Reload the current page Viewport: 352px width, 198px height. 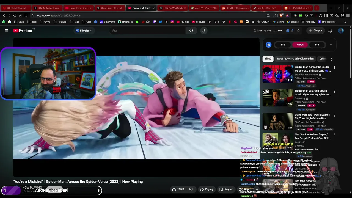coord(15,15)
